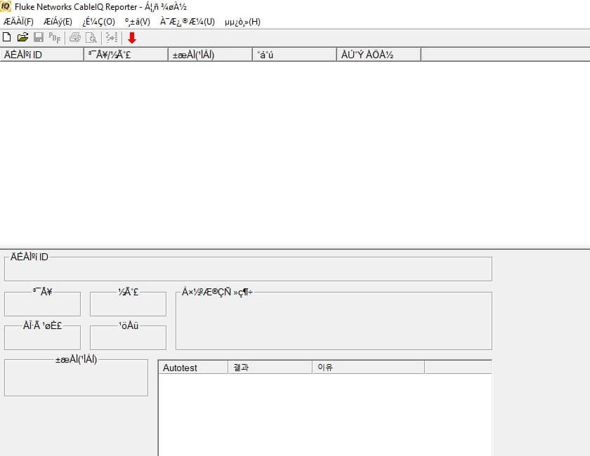Image resolution: width=590 pixels, height=456 pixels.
Task: Open the View (V) menu
Action: [138, 22]
